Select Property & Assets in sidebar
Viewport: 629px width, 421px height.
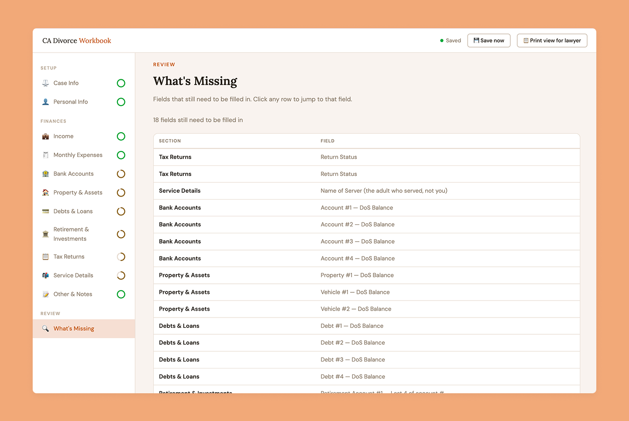click(84, 193)
